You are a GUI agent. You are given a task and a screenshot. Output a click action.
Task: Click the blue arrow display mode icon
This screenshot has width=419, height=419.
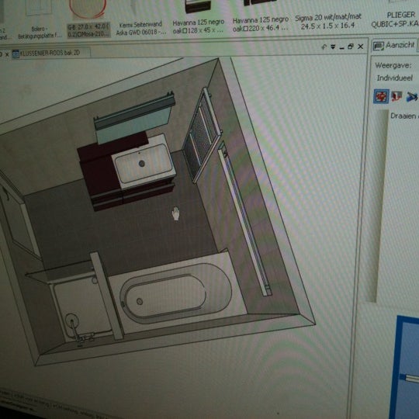pos(411,96)
